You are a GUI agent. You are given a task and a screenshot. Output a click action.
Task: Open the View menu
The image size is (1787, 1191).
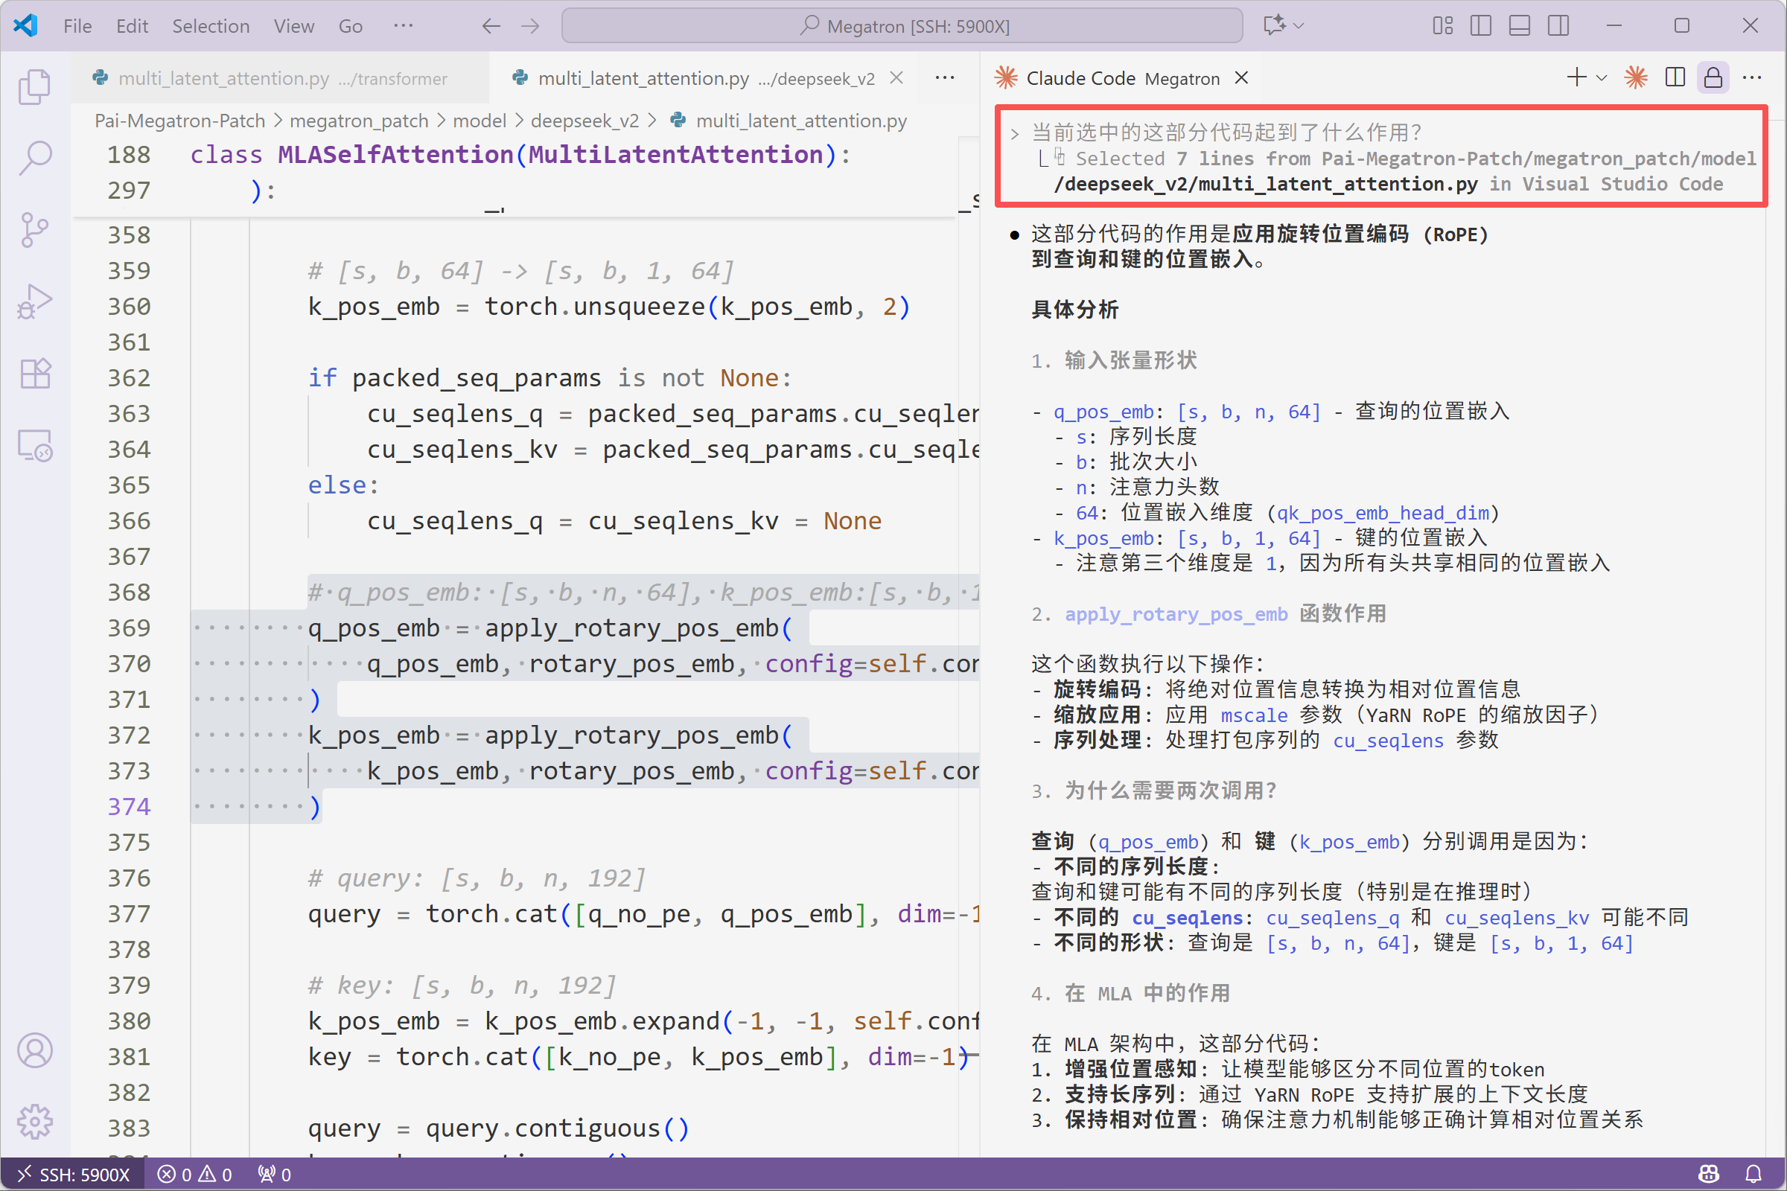tap(293, 26)
